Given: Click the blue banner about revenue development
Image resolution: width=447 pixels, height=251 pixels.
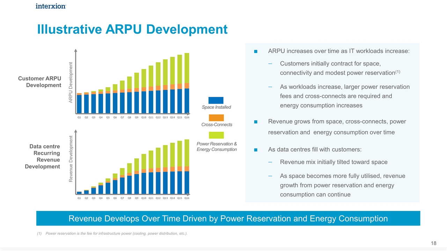Looking at the screenshot, I should click(x=228, y=219).
